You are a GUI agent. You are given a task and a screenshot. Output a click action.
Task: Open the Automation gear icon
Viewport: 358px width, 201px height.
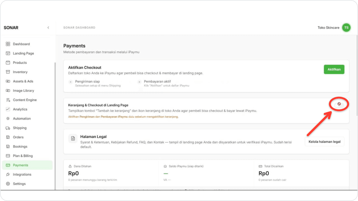point(8,118)
